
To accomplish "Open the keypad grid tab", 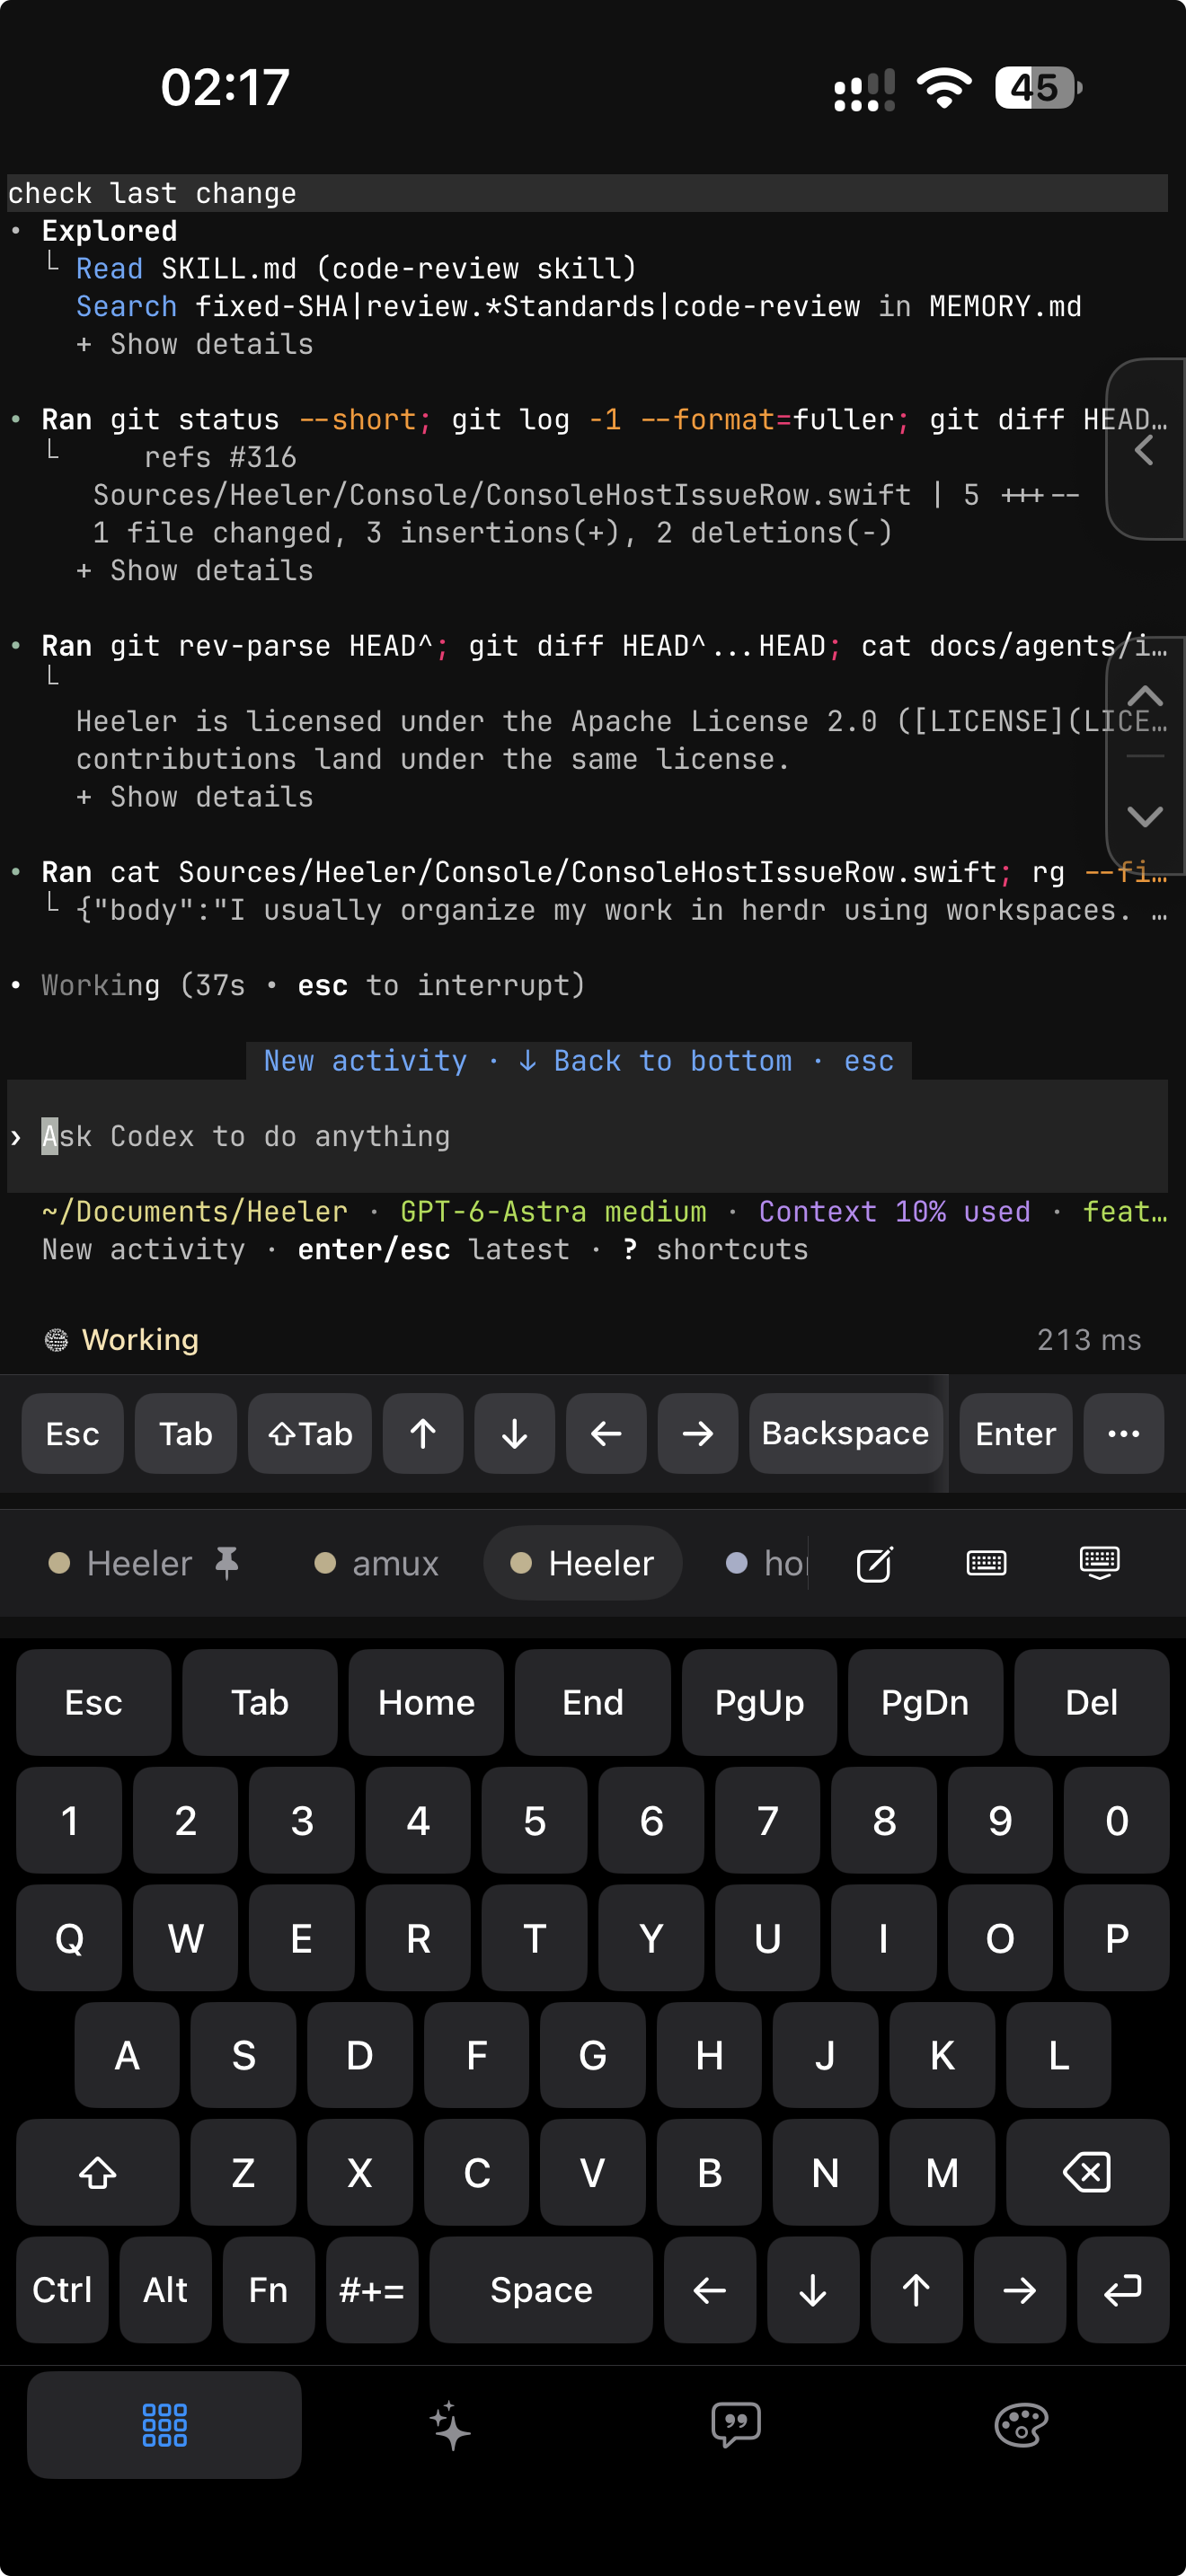I will point(164,2425).
